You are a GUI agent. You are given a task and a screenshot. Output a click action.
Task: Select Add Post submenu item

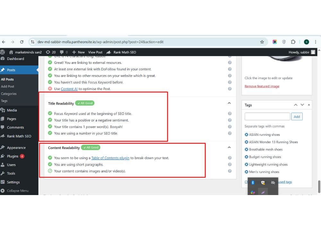click(x=8, y=86)
